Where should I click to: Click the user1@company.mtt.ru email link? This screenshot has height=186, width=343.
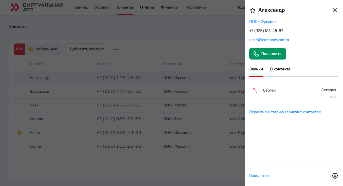click(269, 40)
